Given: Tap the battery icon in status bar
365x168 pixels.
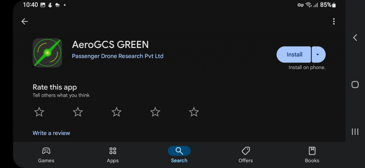Looking at the screenshot, I should [x=334, y=5].
